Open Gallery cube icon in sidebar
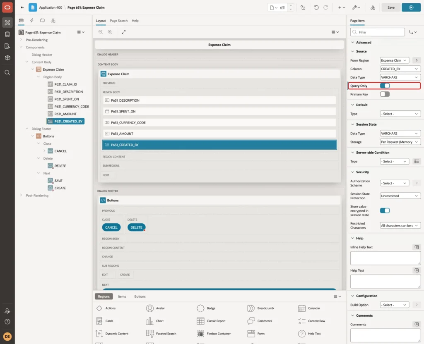The height and width of the screenshot is (344, 424). click(7, 58)
